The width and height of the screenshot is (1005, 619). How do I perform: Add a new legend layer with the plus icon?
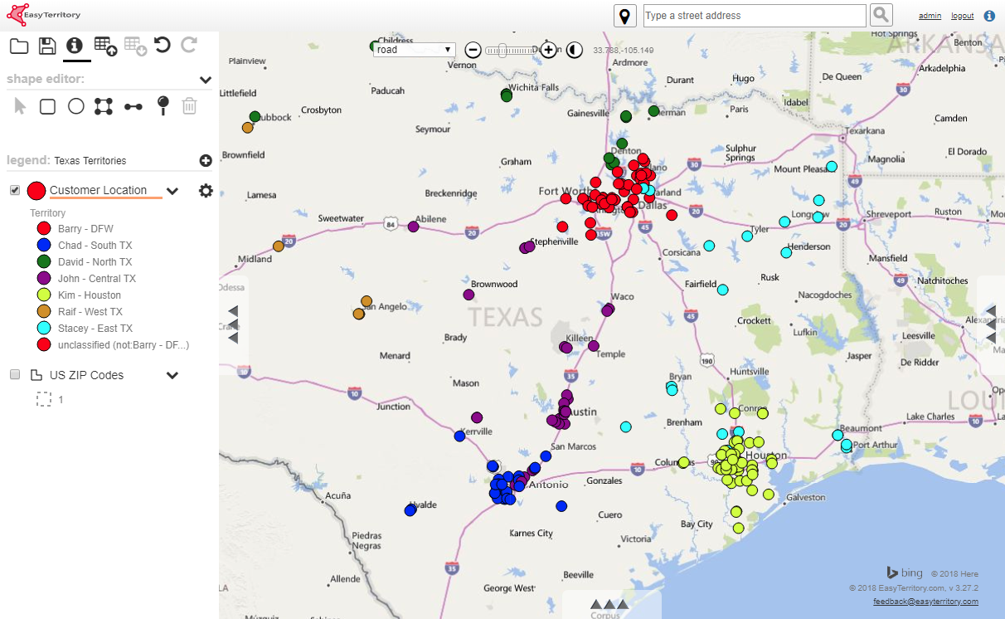[x=206, y=161]
